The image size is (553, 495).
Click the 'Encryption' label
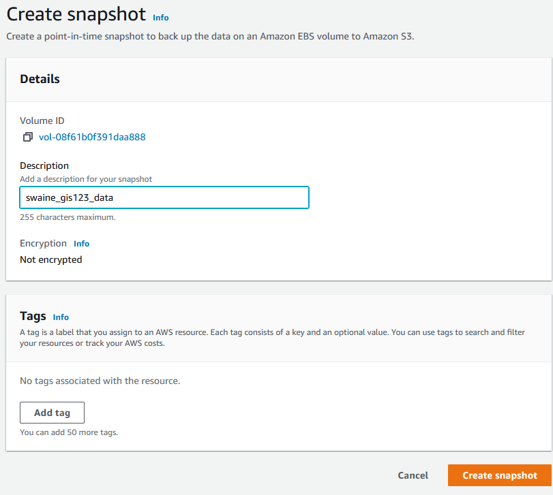[x=43, y=244]
